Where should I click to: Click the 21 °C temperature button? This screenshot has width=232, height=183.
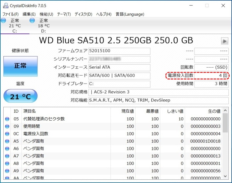21,96
